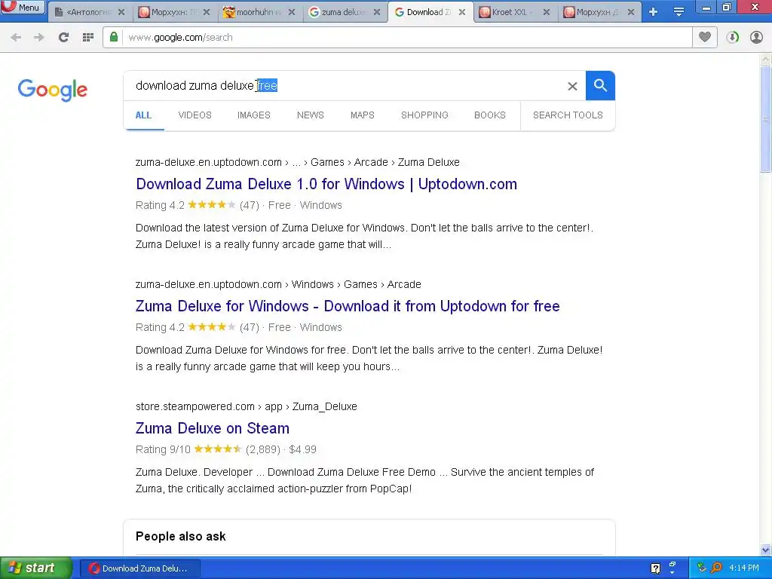Open the tab menu list icon
The image size is (772, 579).
679,12
